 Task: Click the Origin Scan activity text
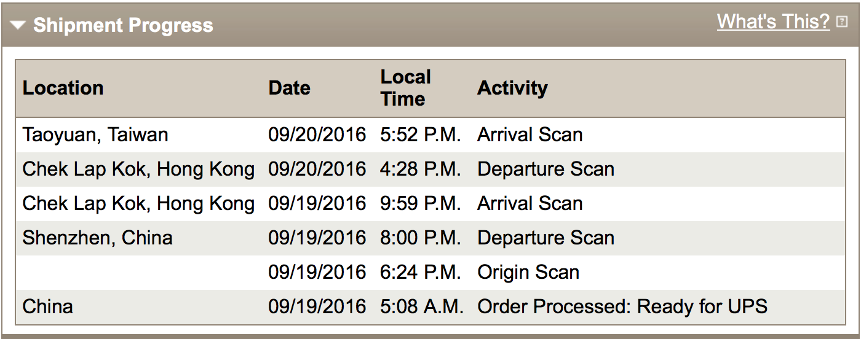point(528,273)
